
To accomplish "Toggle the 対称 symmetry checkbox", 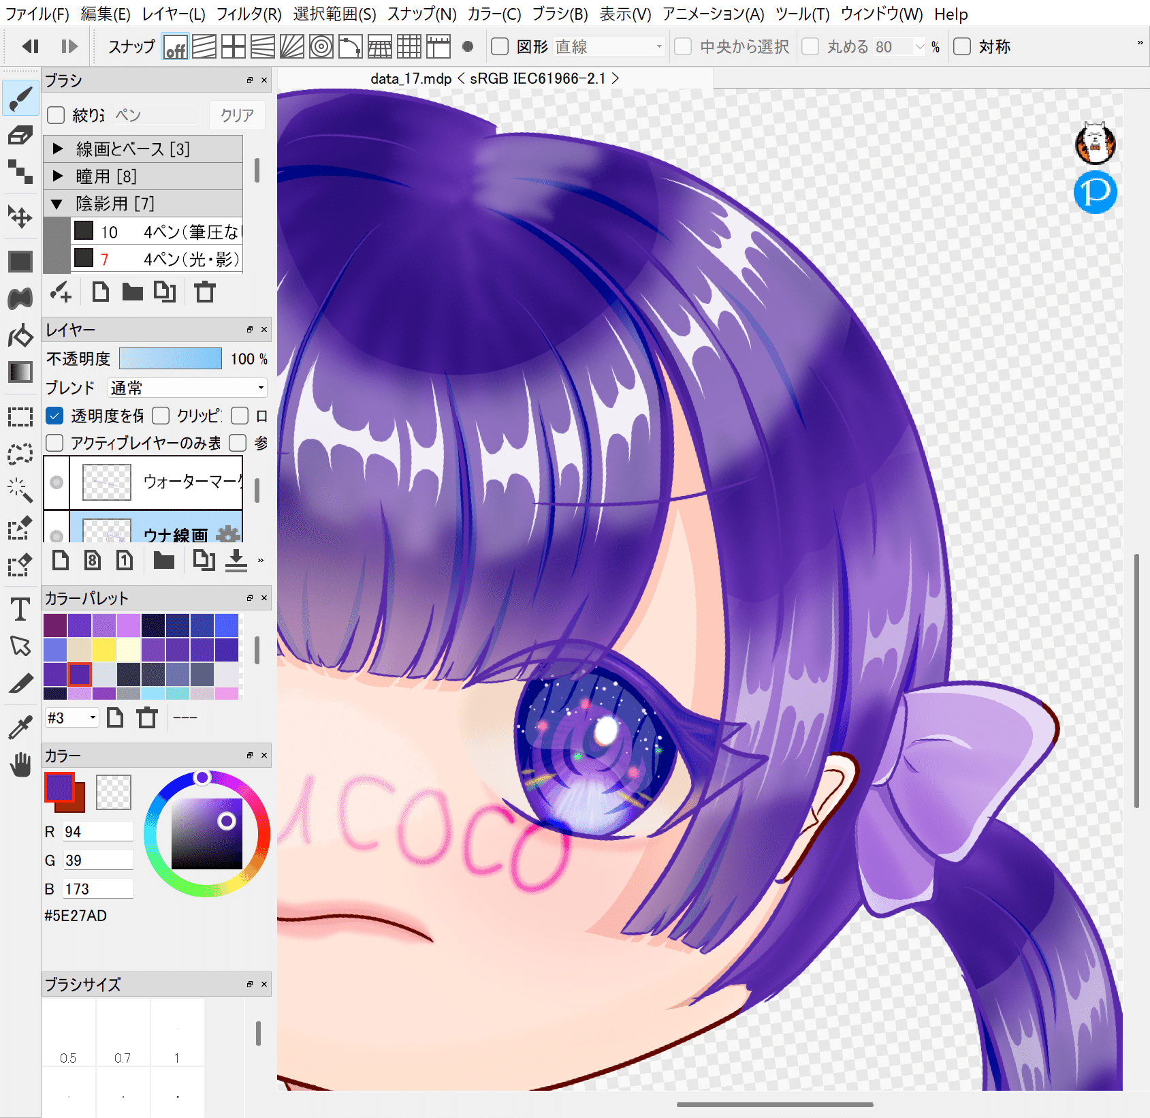I will [962, 46].
